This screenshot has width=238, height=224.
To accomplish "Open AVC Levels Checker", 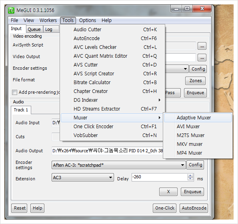I will (x=113, y=47).
